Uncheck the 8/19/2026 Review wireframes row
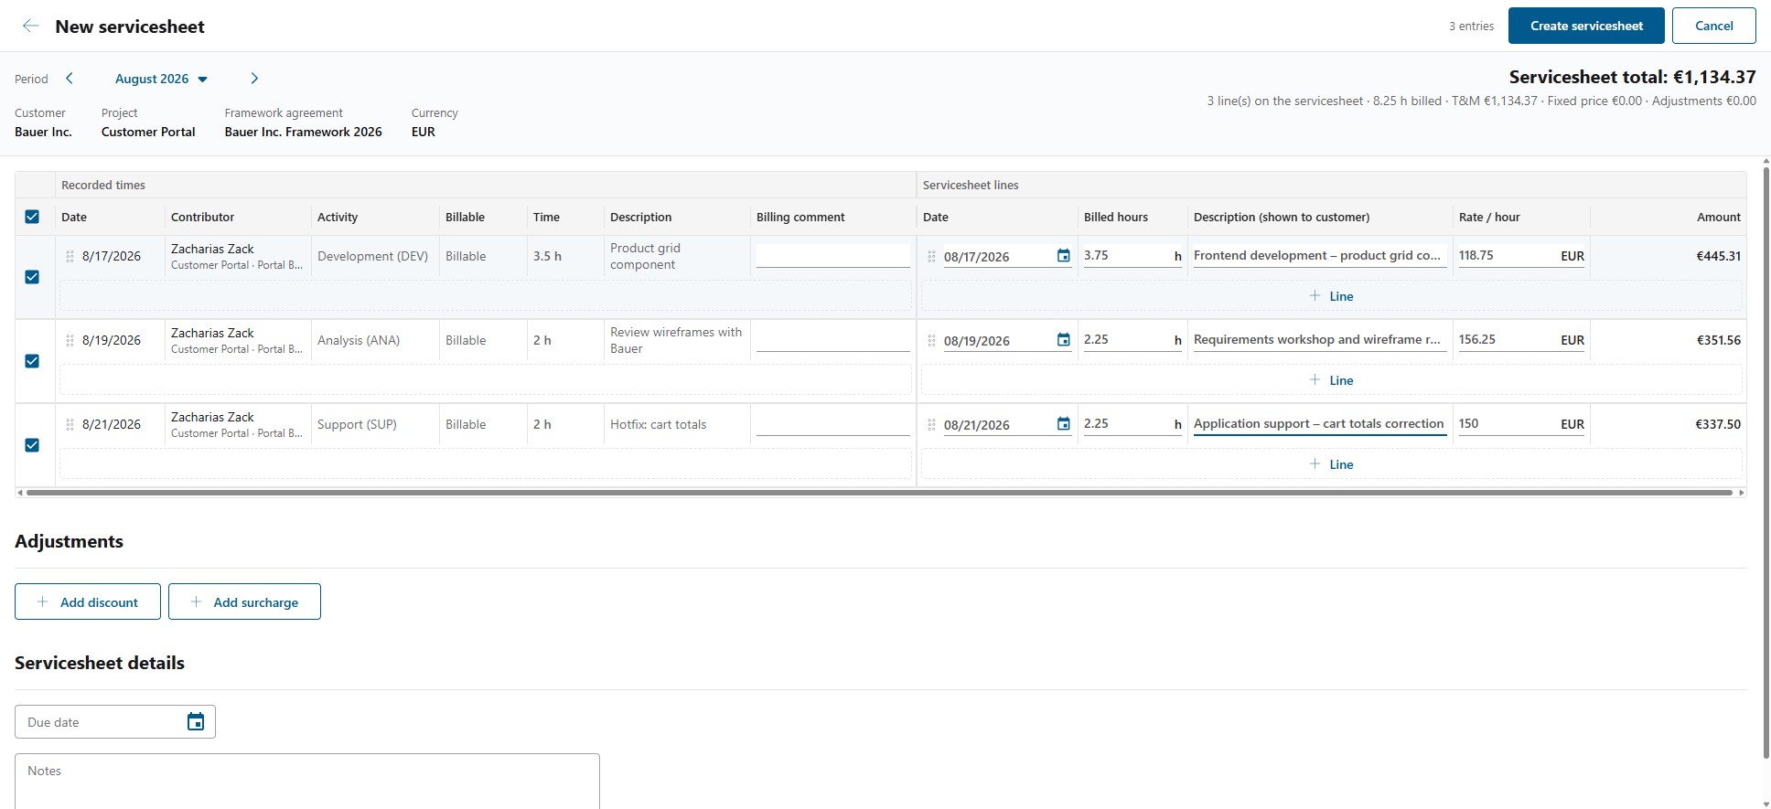1771x809 pixels. [x=32, y=361]
